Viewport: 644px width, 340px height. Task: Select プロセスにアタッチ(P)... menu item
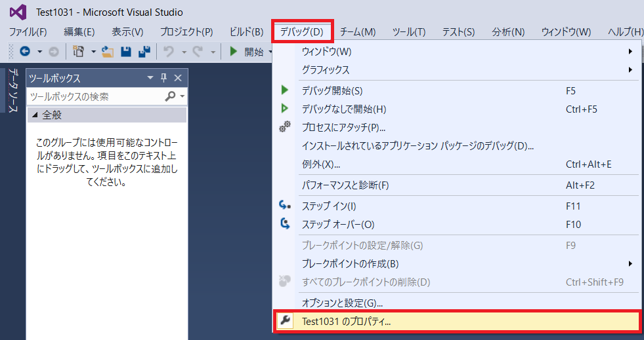457,127
